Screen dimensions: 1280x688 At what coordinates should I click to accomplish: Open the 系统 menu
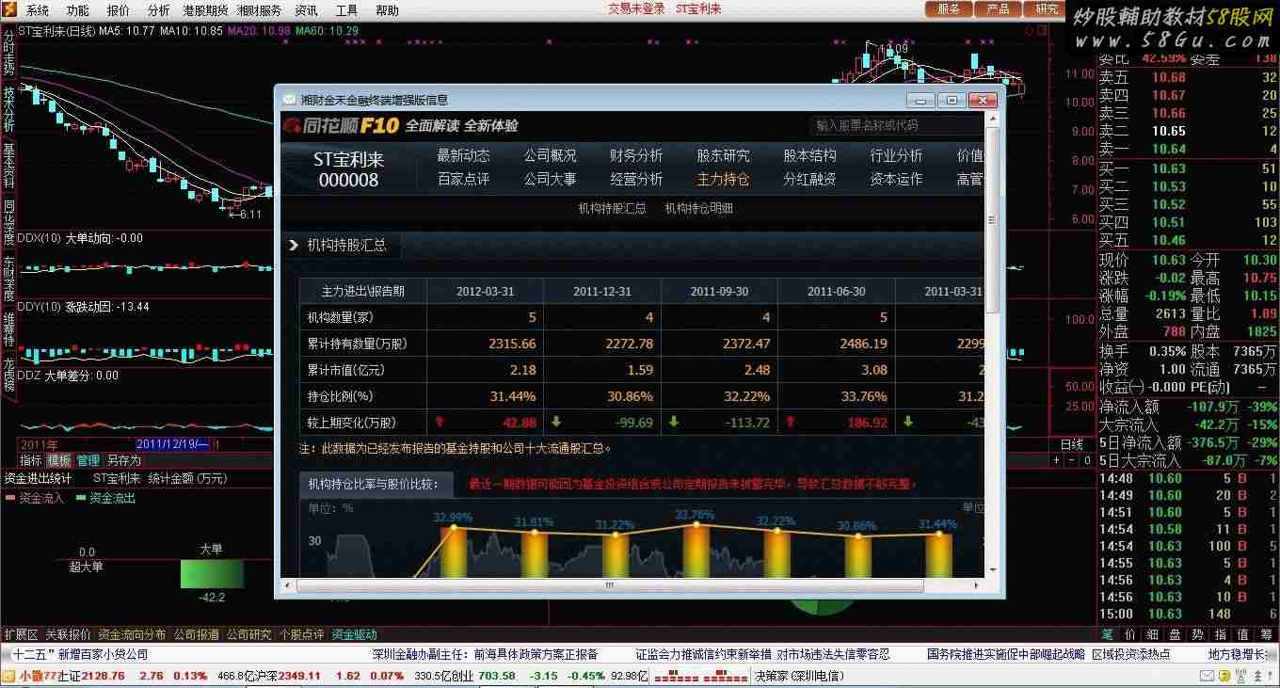click(x=38, y=10)
